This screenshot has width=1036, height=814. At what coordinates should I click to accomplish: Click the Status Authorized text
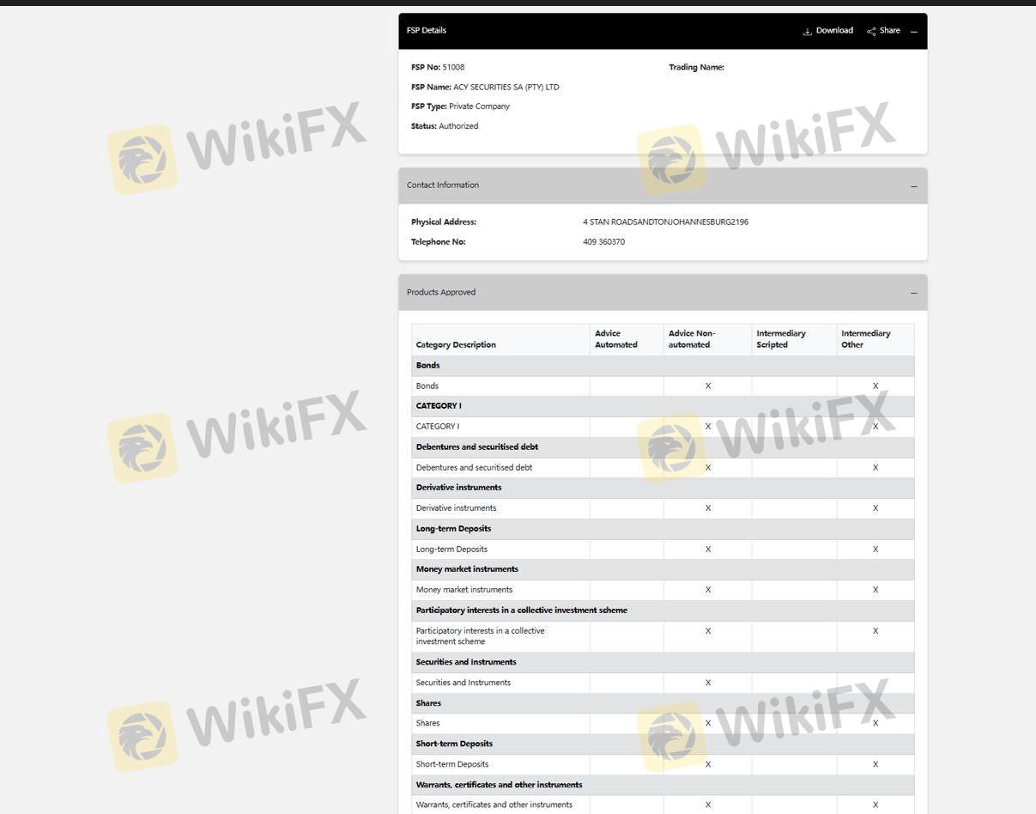458,126
